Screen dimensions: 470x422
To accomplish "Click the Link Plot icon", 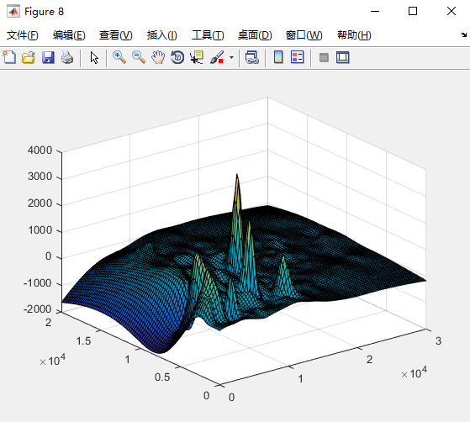I will (x=251, y=57).
